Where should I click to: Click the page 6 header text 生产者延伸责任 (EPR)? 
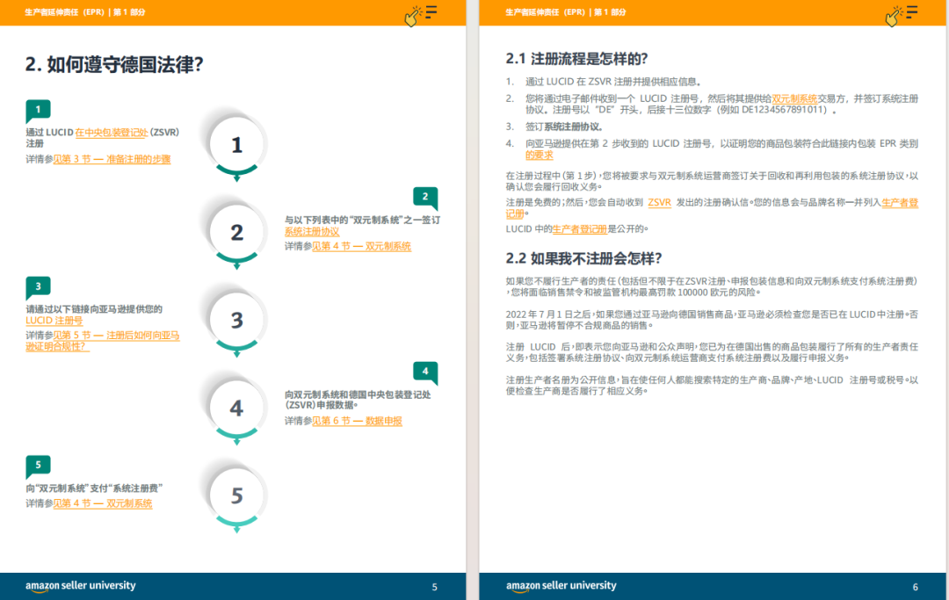point(545,12)
